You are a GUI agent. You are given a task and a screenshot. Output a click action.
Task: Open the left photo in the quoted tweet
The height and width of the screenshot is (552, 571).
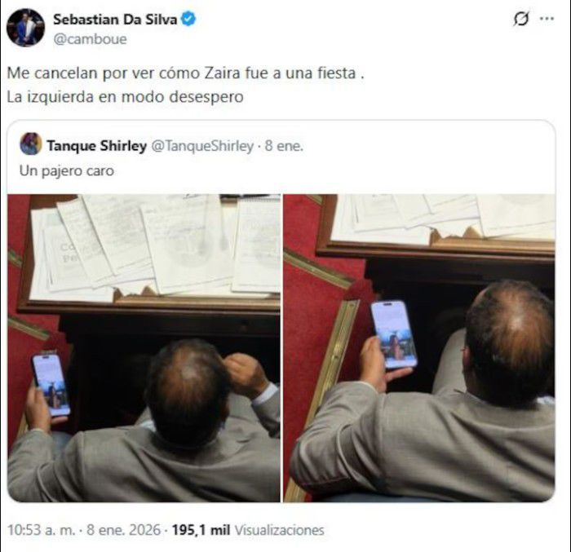click(144, 348)
